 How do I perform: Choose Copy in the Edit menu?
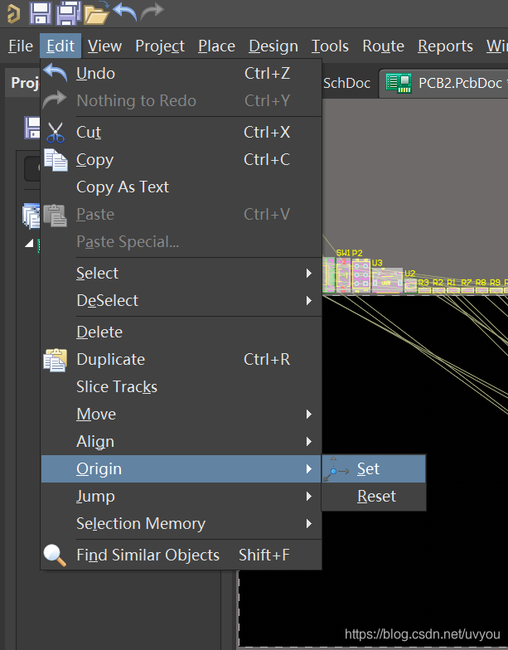click(x=94, y=160)
